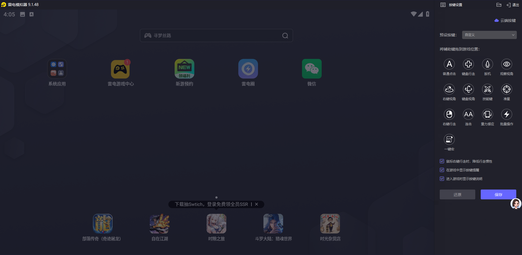
Task: Open the 时隙之旅 game
Action: 216,224
